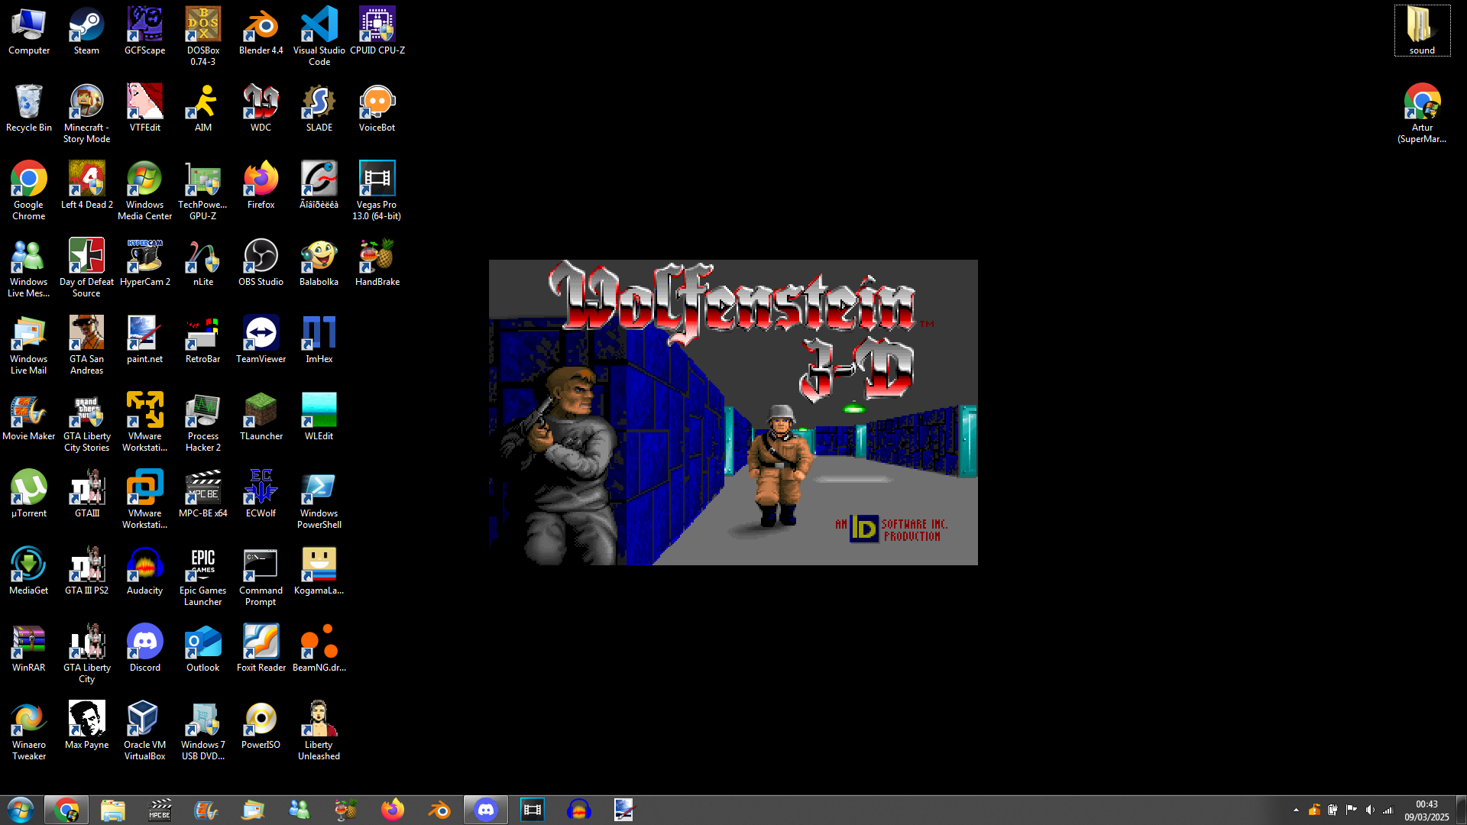Image resolution: width=1467 pixels, height=825 pixels.
Task: Click the taskbar clock and date
Action: [x=1426, y=810]
